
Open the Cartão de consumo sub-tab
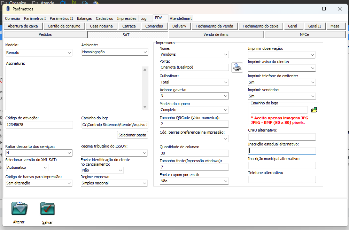coord(64,26)
